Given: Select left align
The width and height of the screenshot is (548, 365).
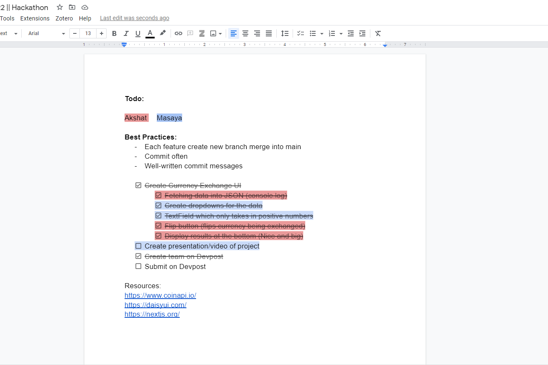Looking at the screenshot, I should pyautogui.click(x=234, y=33).
